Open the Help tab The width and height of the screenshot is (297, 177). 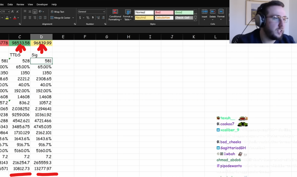tap(54, 4)
